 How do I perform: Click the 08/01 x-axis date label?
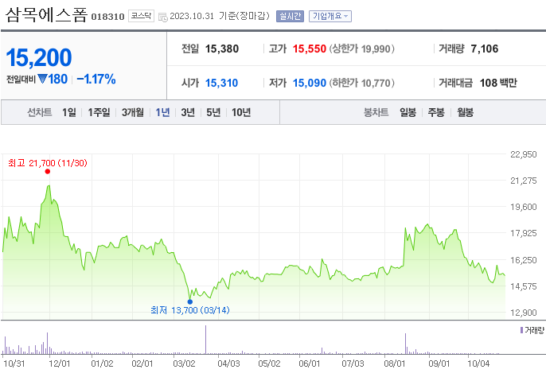coord(394,364)
